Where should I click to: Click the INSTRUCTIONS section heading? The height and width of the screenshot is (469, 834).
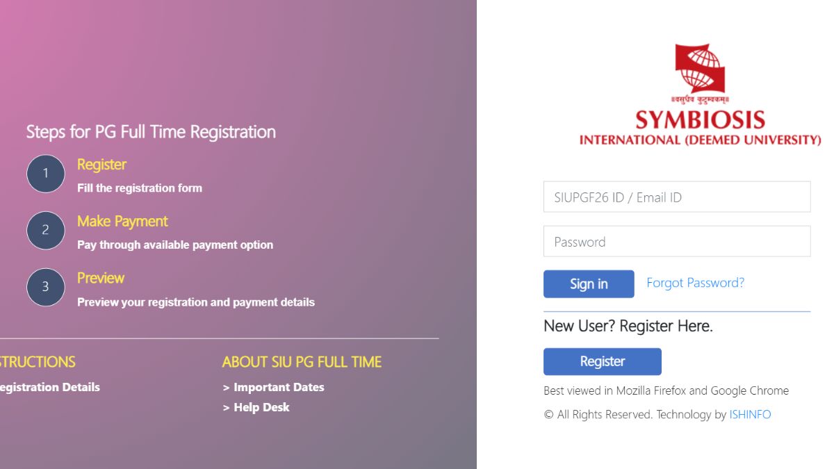36,362
